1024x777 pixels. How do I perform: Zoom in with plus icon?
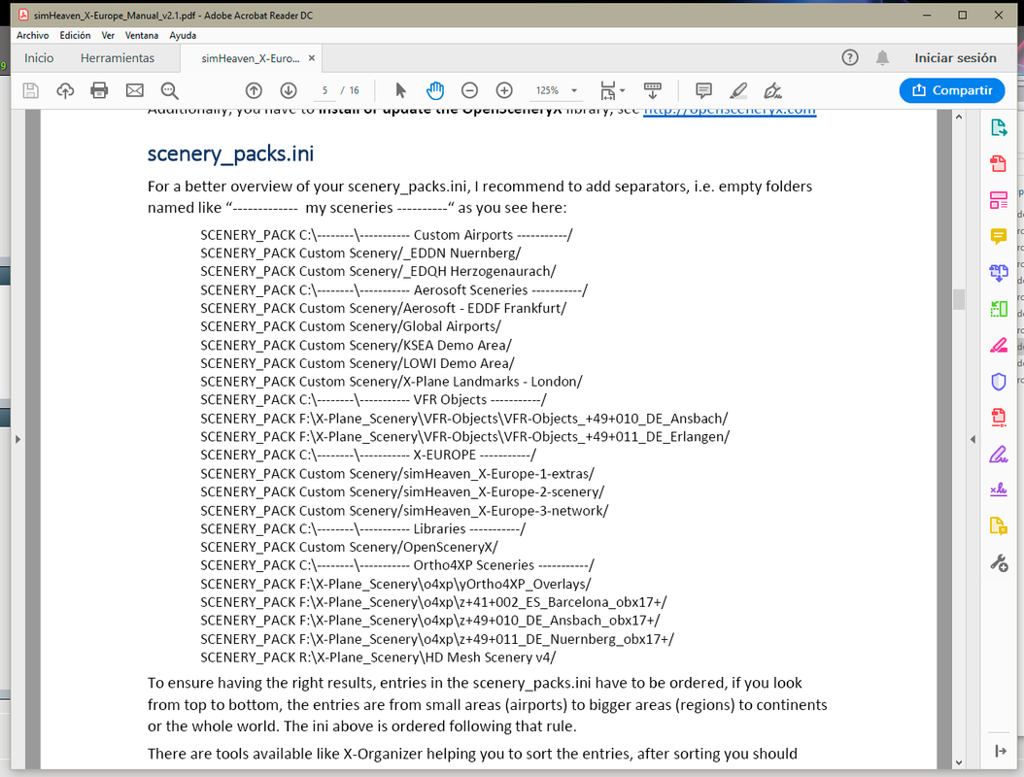(504, 90)
